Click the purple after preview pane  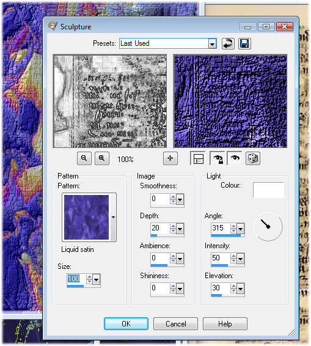tap(230, 101)
